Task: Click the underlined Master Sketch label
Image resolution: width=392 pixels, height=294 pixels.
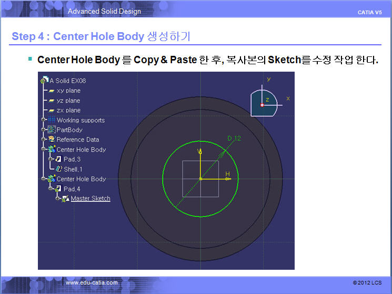Action: 91,199
